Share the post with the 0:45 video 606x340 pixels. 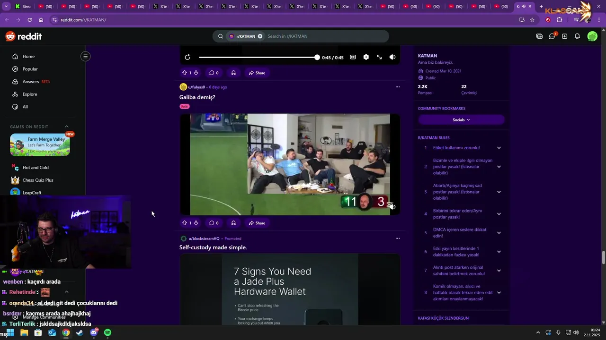[x=257, y=73]
